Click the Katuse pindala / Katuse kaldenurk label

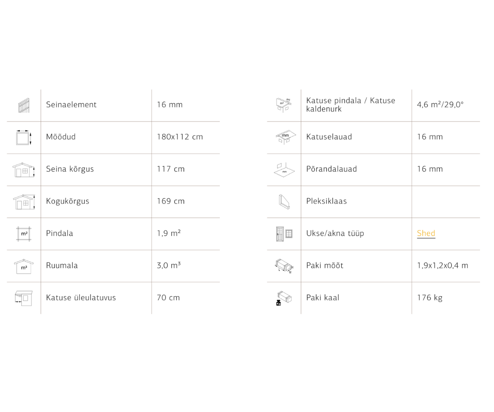click(350, 105)
